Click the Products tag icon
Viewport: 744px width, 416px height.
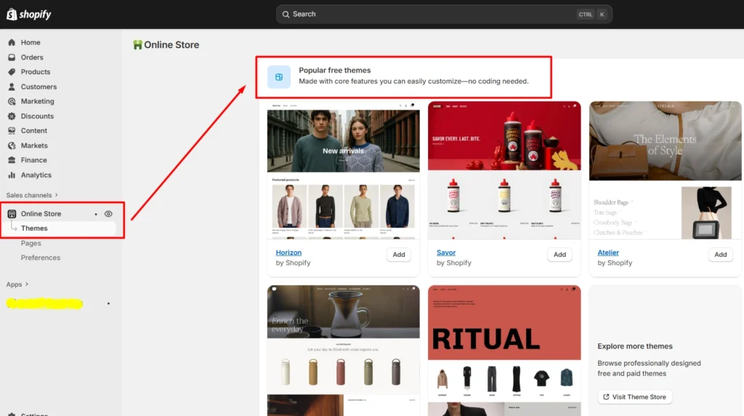click(12, 72)
